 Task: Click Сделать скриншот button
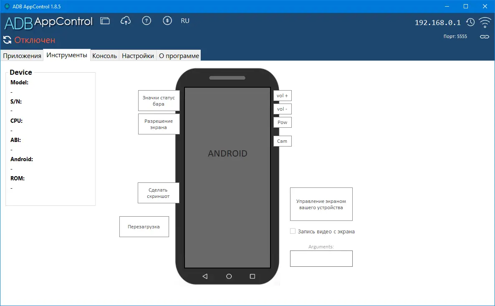click(159, 193)
